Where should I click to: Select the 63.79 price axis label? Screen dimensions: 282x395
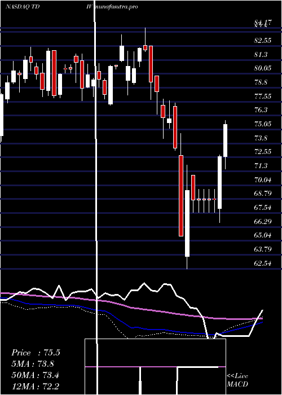pos(263,249)
